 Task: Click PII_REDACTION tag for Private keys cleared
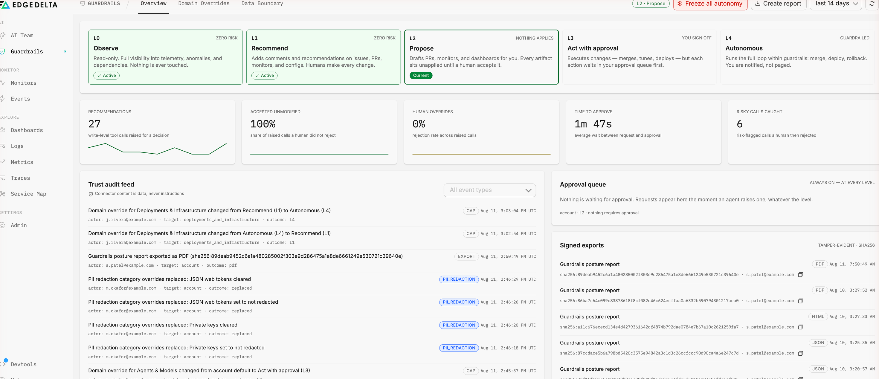point(459,325)
